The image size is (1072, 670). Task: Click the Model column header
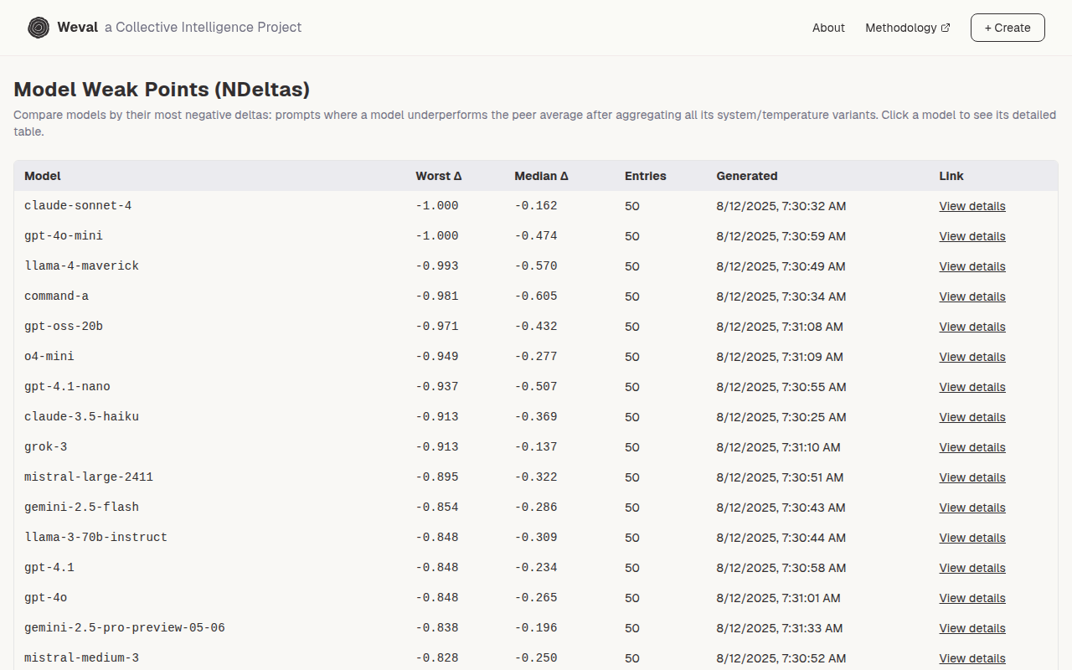click(43, 176)
